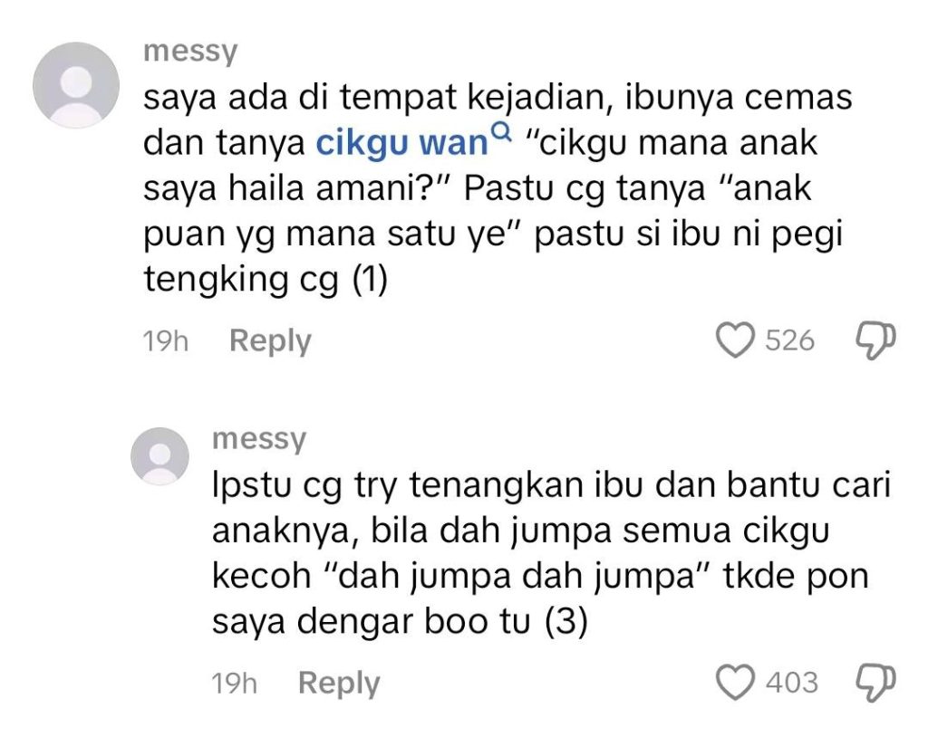Open messy username above the second comment

point(259,439)
